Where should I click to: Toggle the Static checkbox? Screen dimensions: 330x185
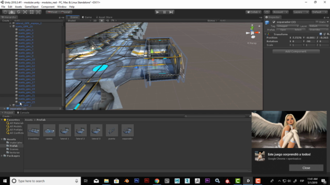317,22
